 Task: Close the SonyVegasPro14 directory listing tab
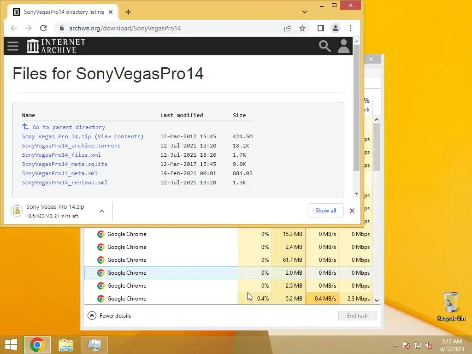(x=111, y=12)
